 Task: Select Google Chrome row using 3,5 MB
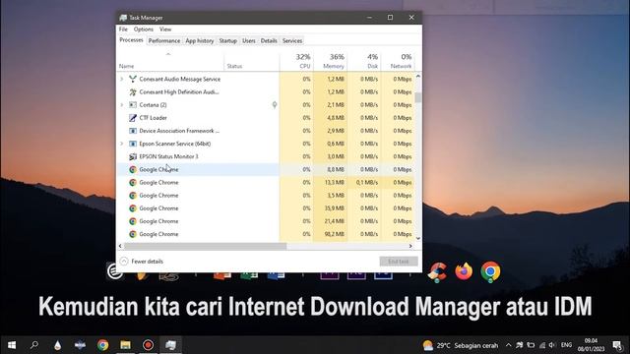pos(266,196)
